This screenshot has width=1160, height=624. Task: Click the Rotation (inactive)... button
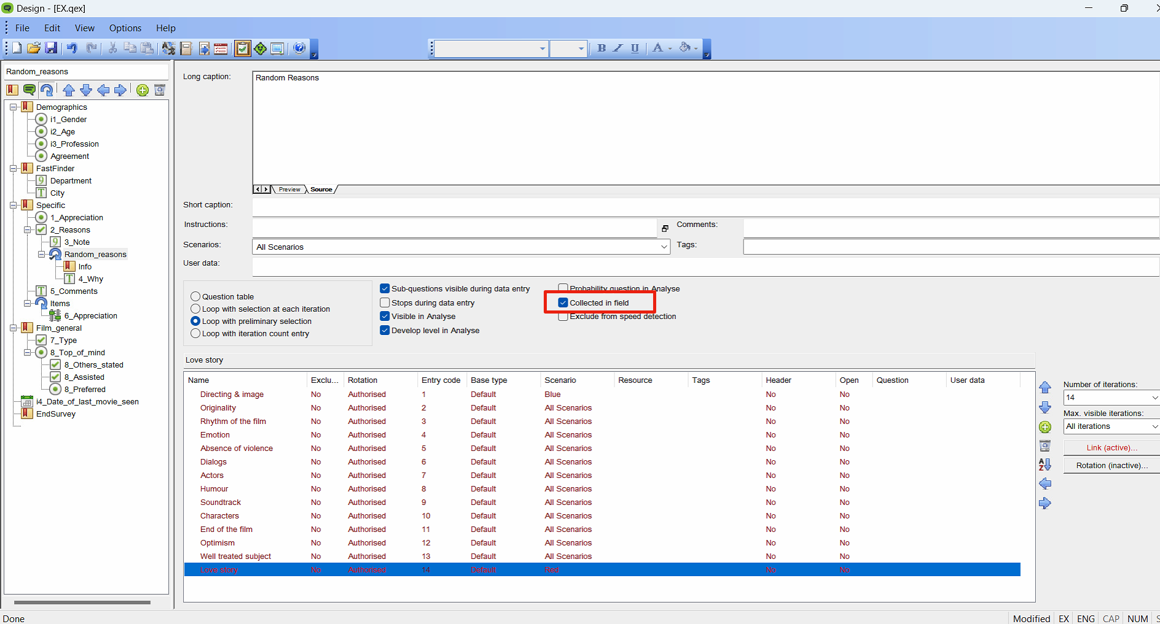point(1111,466)
